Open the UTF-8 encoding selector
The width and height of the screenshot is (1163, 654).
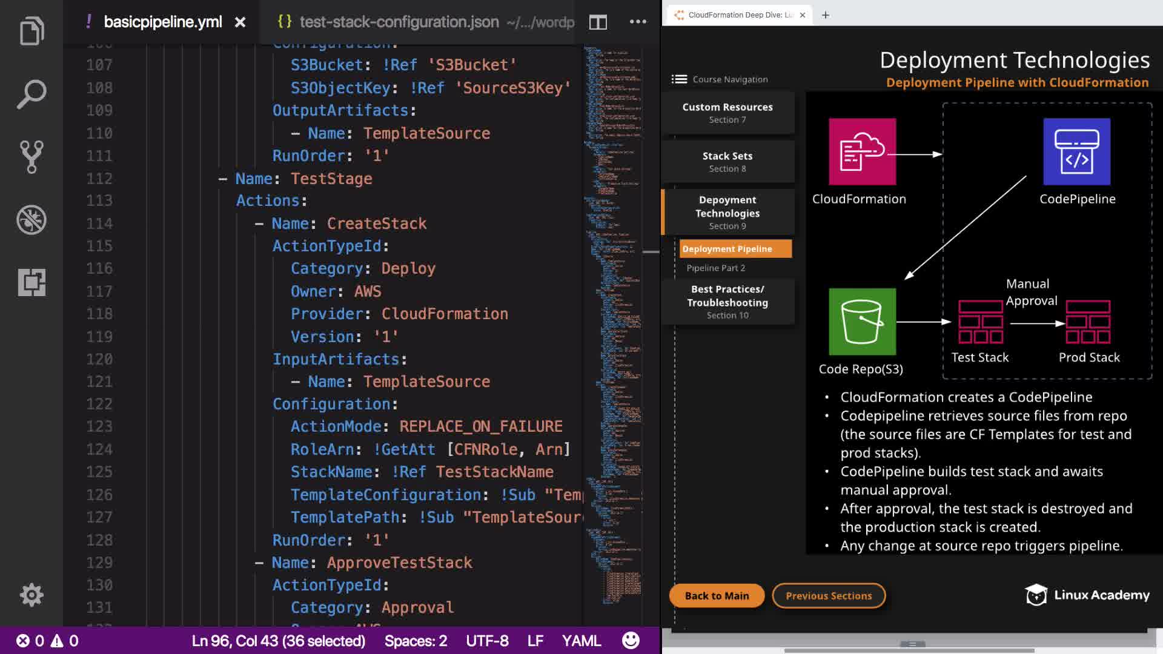point(487,641)
